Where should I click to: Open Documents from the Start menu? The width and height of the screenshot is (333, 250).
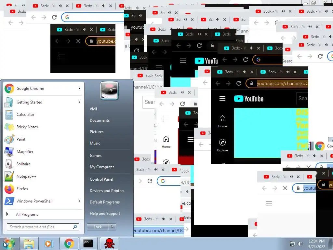100,120
